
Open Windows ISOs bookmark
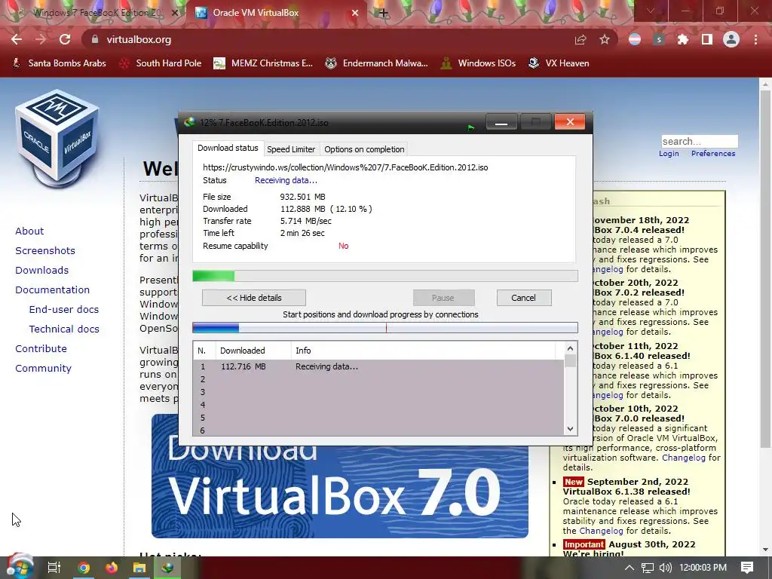point(478,63)
